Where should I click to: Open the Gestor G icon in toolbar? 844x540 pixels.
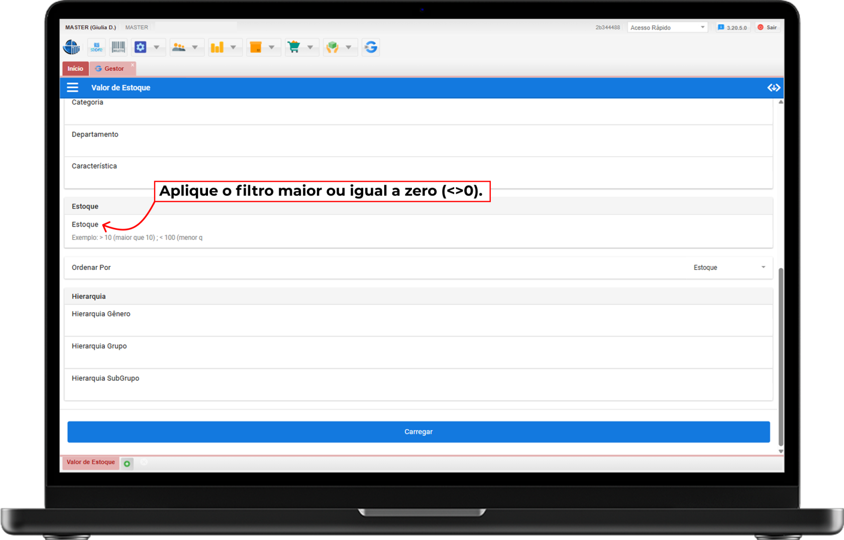[371, 47]
